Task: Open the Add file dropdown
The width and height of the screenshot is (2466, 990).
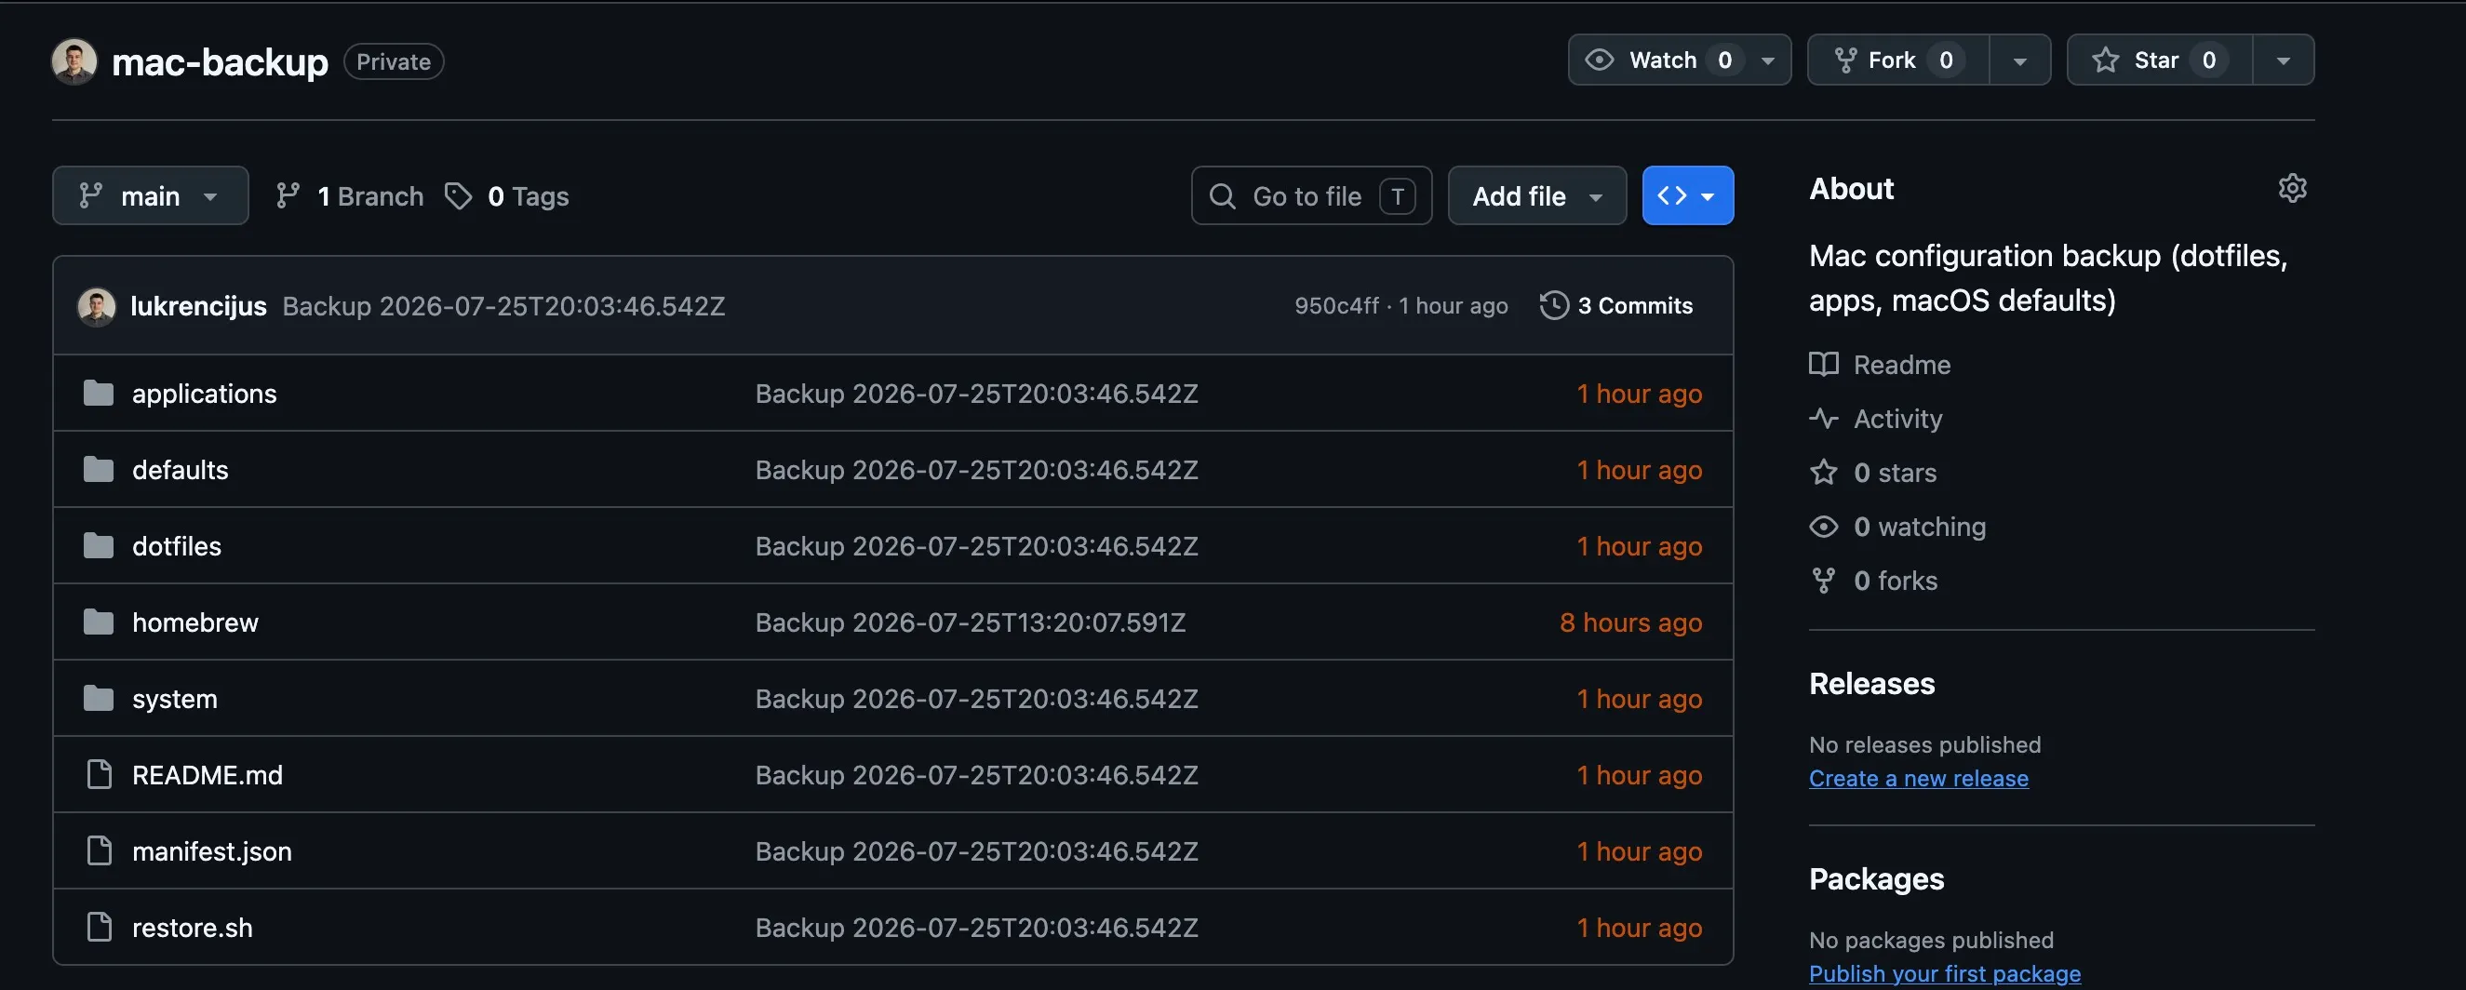Action: pyautogui.click(x=1536, y=196)
